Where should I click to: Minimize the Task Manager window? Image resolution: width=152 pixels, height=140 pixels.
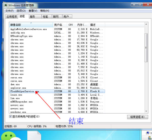tap(134, 5)
